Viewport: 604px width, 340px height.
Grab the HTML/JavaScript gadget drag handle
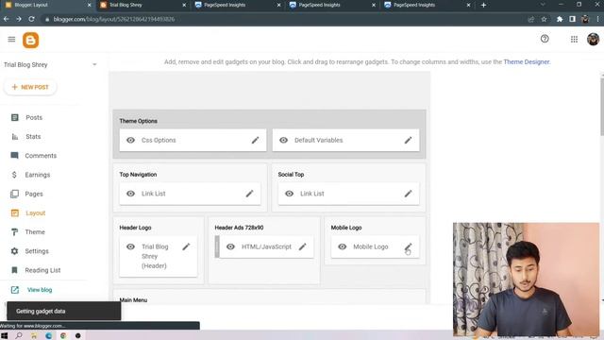pyautogui.click(x=217, y=246)
